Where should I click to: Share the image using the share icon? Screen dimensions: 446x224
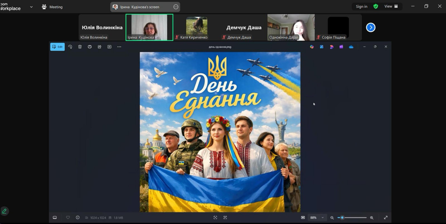(100, 47)
